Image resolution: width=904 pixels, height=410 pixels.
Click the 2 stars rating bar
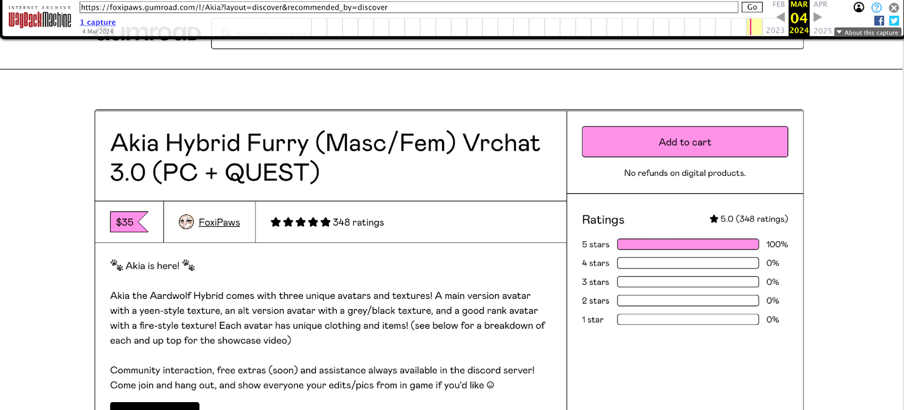pos(688,301)
